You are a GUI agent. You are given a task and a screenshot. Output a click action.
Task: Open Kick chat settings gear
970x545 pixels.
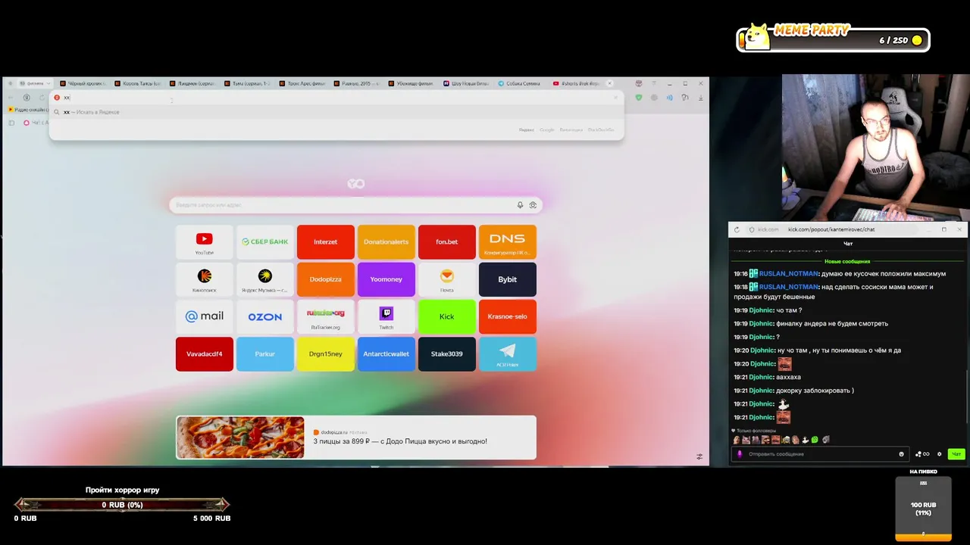[940, 454]
